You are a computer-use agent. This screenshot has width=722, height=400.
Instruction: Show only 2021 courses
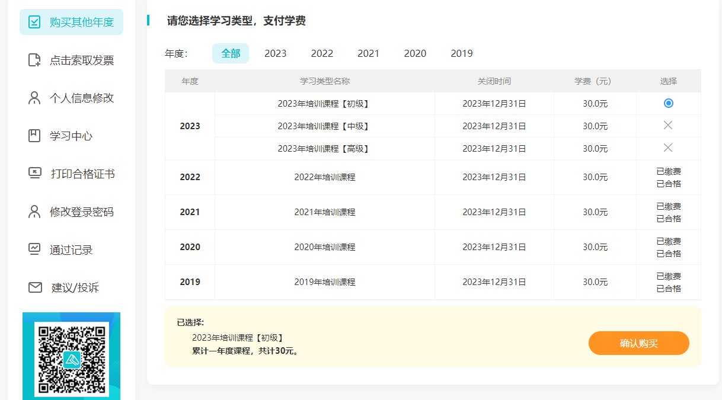point(368,53)
